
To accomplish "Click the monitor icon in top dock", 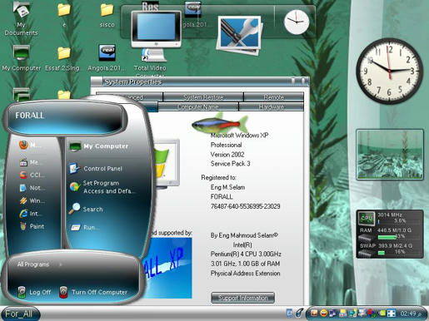I will [x=157, y=29].
